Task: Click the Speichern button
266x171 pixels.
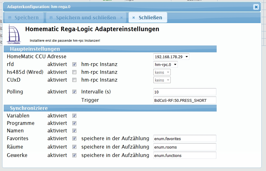Action: [24, 17]
